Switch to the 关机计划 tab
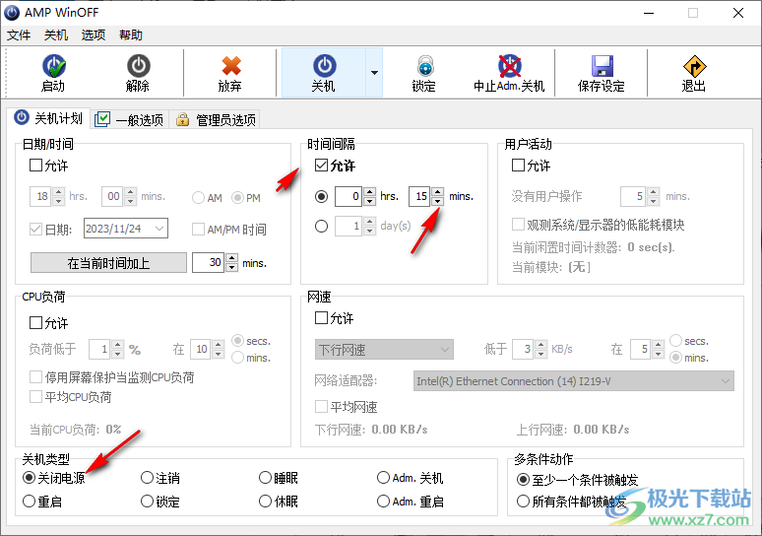 48,118
